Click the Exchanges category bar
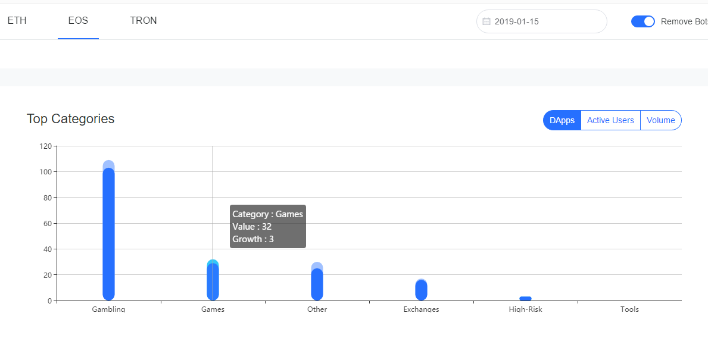This screenshot has width=708, height=338. coord(421,290)
